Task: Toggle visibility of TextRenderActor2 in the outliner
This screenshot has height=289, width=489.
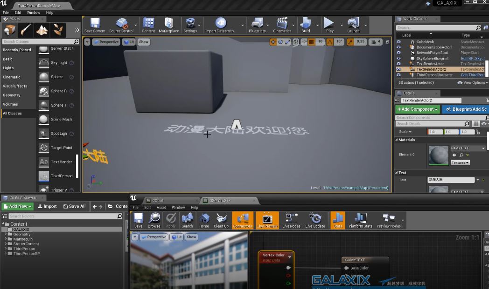Action: click(398, 69)
